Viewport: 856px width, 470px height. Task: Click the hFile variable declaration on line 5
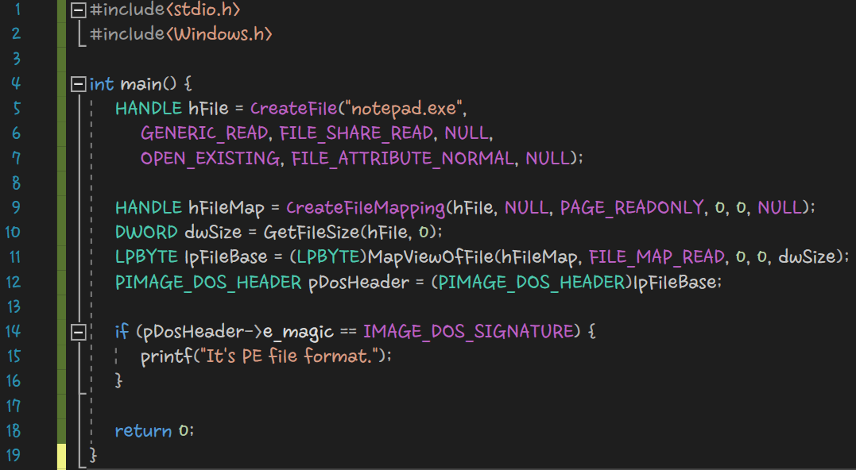tap(208, 109)
